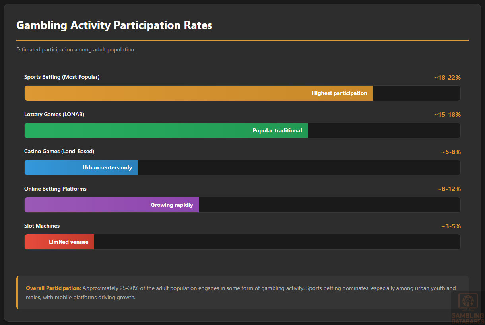485x325 pixels.
Task: Click the orange Sports Betting bar fill
Action: 199,93
